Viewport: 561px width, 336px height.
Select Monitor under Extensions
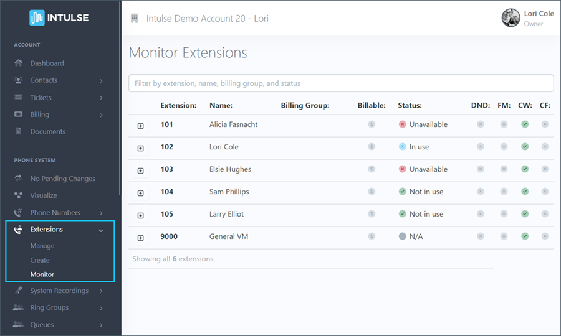(x=42, y=274)
